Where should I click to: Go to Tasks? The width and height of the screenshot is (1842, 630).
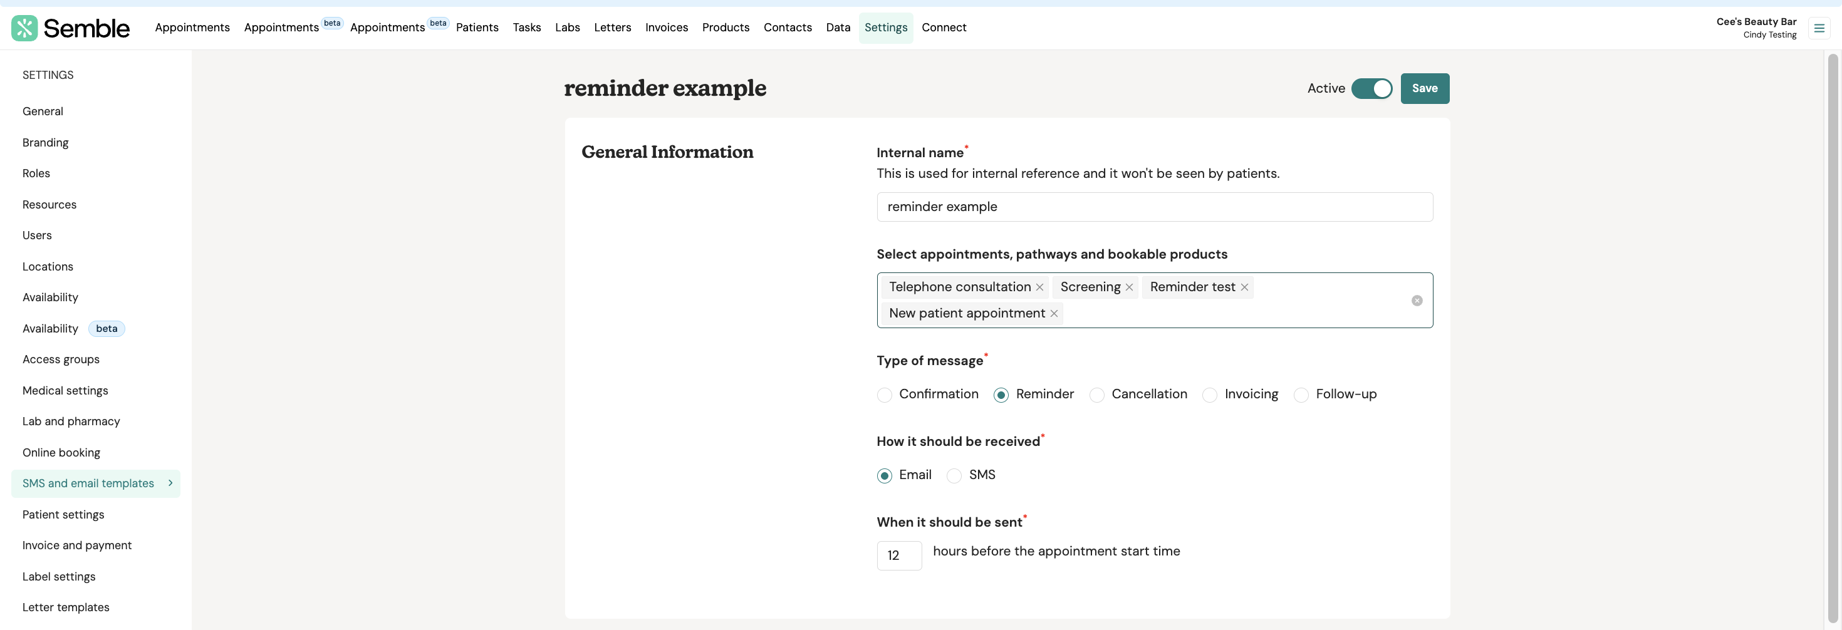tap(526, 28)
